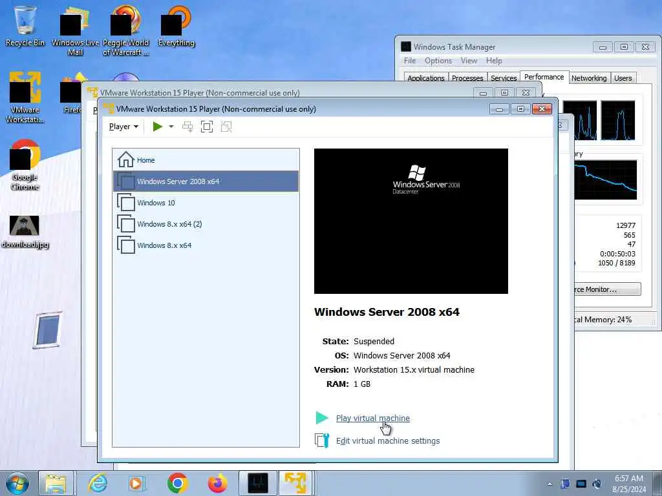This screenshot has height=496, width=662.
Task: Open Firefox from taskbar
Action: pos(217,483)
